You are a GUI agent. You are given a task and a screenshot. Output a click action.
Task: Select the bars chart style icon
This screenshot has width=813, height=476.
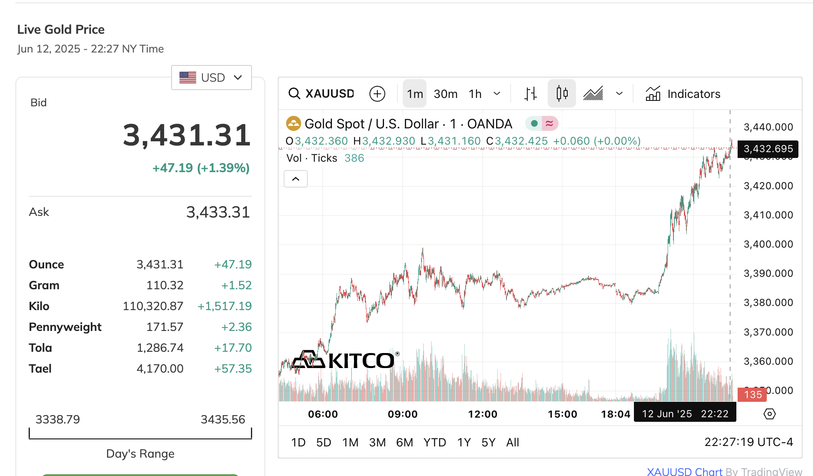530,94
